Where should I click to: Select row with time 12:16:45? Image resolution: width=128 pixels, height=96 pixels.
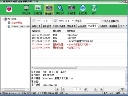click(x=79, y=38)
